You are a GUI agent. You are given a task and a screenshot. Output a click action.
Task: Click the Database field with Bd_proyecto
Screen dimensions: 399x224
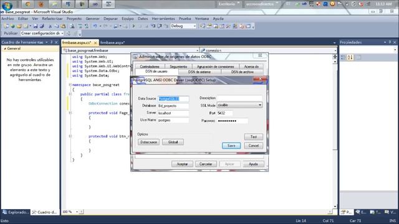173,106
